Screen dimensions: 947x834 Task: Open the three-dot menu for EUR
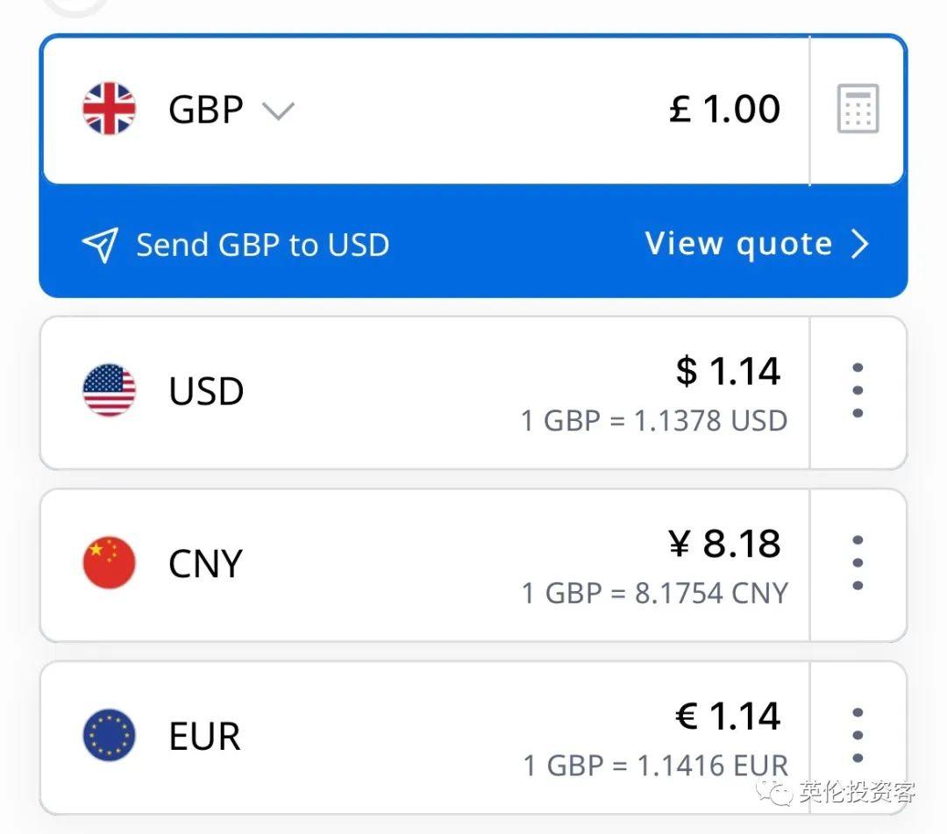tap(858, 736)
